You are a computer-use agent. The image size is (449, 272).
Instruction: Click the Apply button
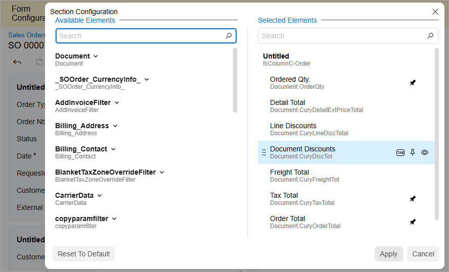pos(388,254)
